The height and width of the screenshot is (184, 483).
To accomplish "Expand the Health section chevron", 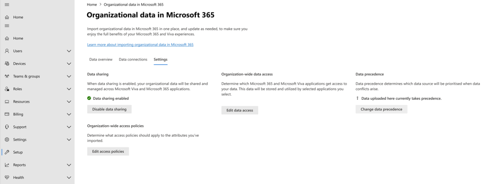I will (x=69, y=178).
